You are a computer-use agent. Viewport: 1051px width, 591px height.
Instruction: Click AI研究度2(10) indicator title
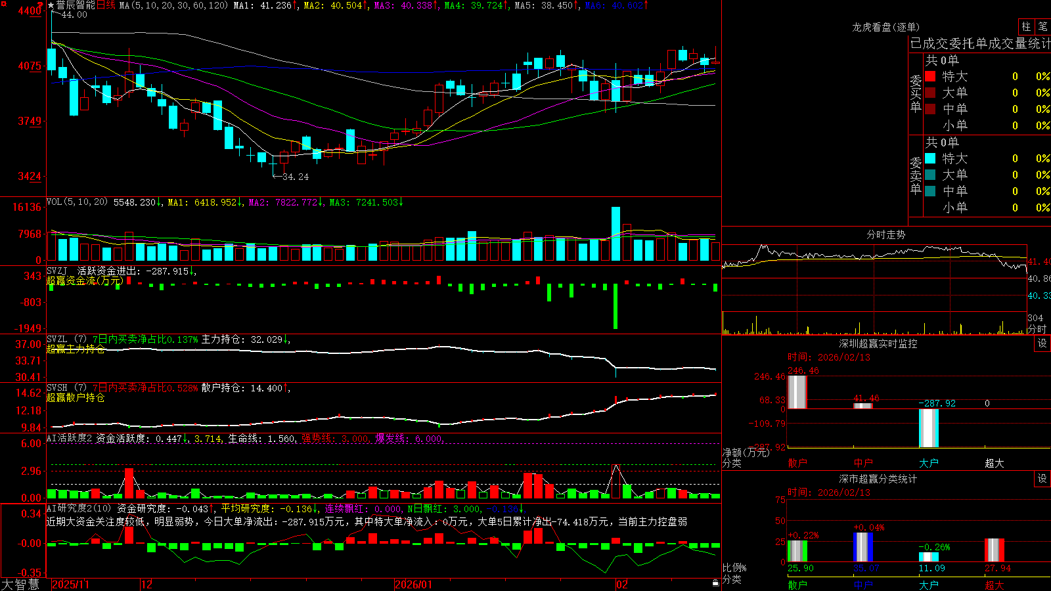(x=79, y=508)
